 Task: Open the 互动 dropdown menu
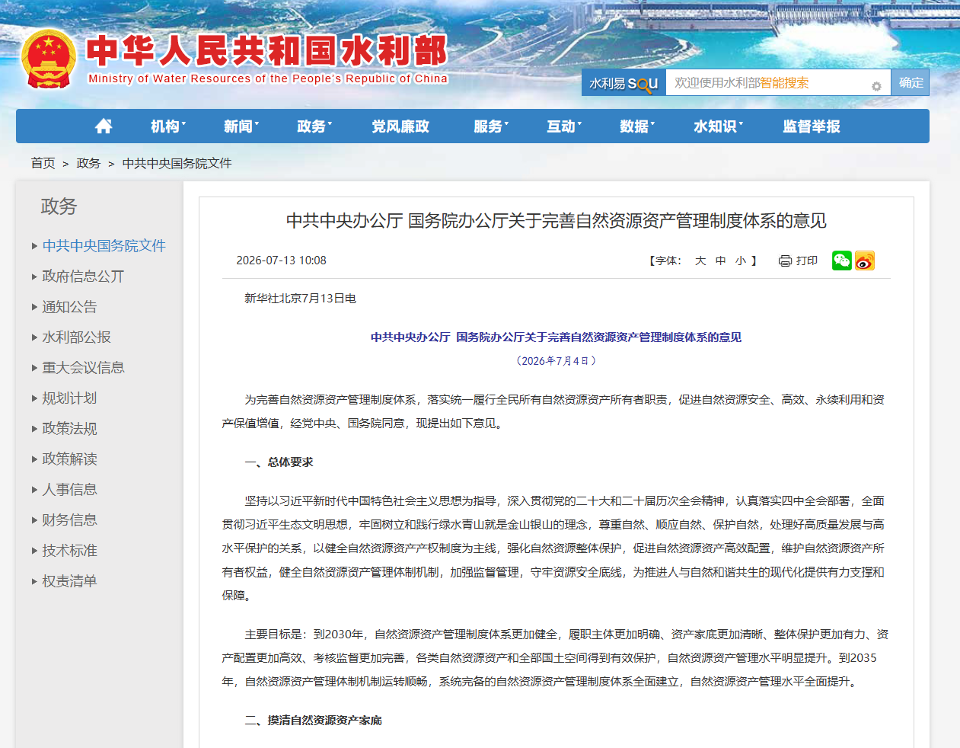pos(564,126)
